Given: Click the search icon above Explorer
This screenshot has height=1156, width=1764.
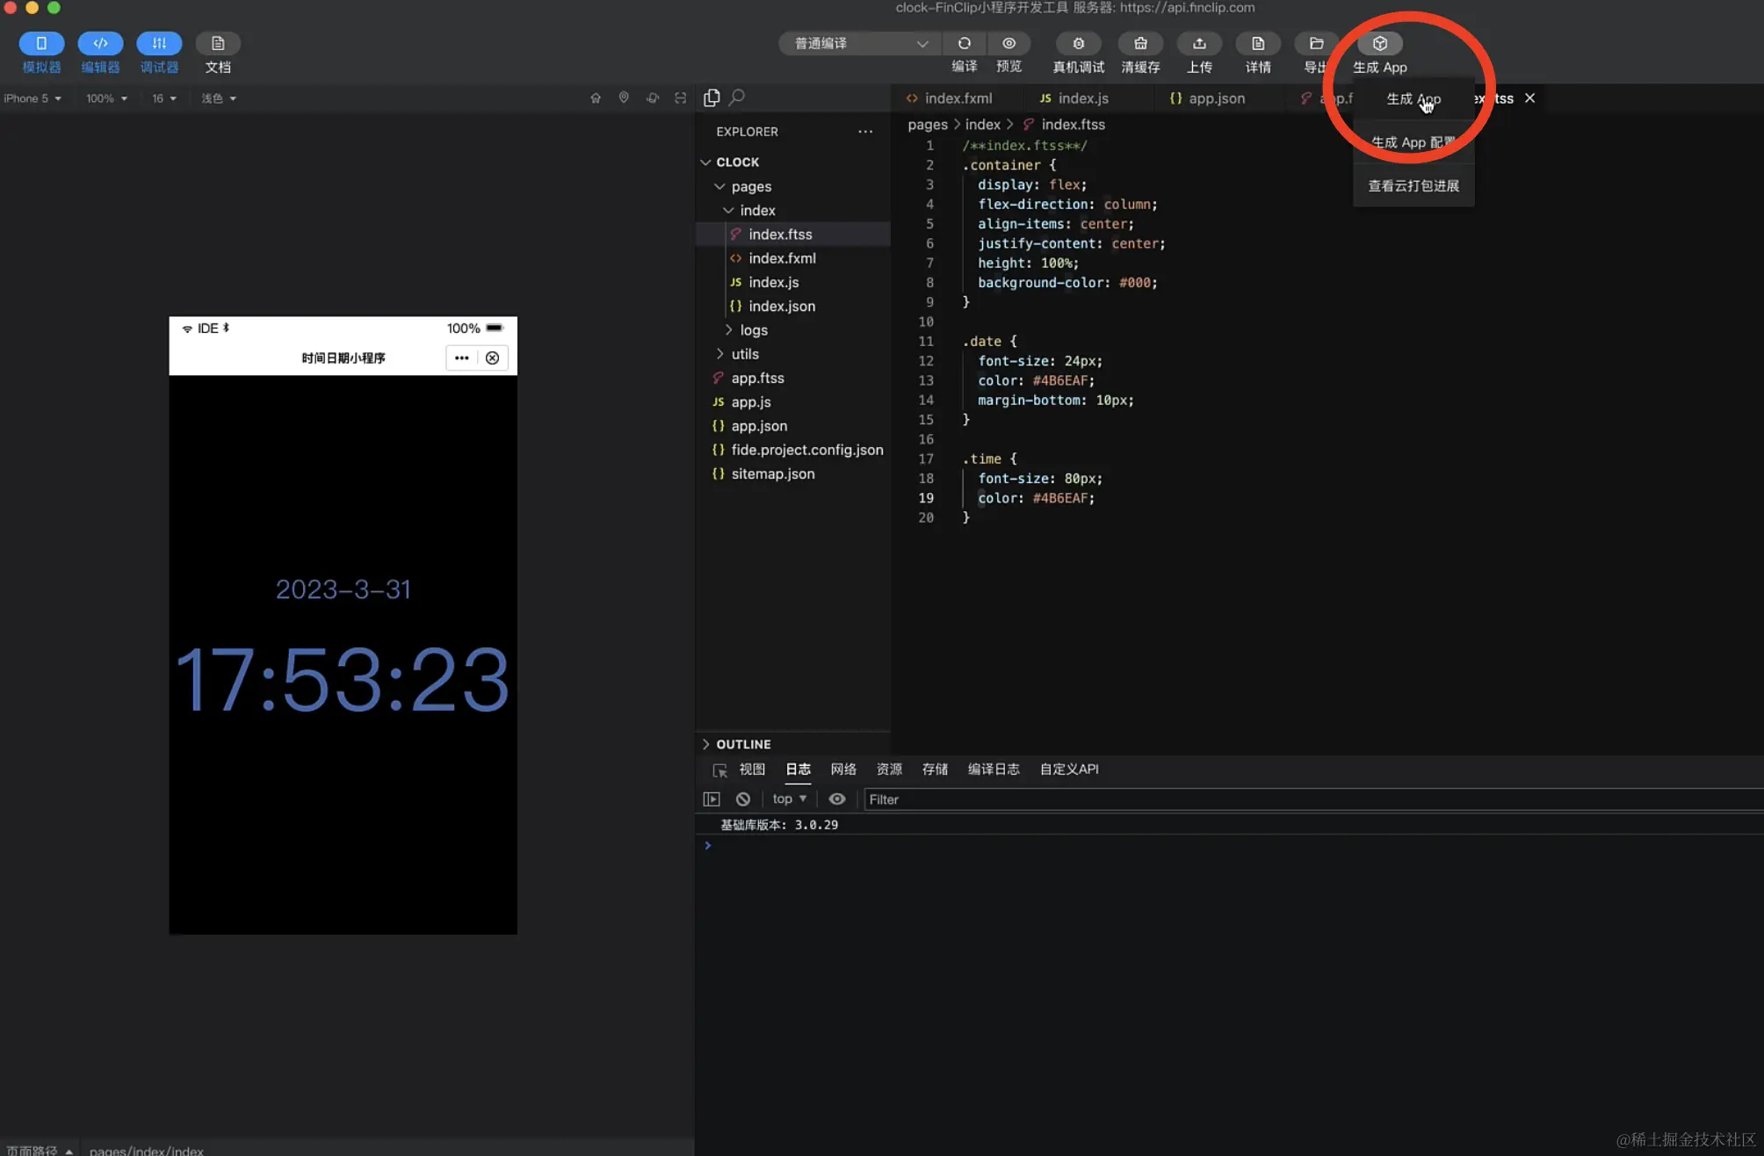Looking at the screenshot, I should point(737,98).
